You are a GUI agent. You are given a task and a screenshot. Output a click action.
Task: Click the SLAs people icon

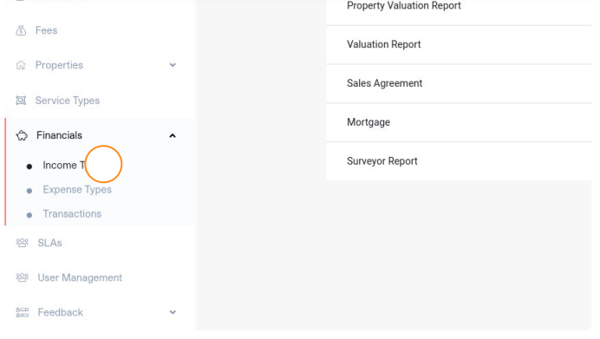pos(23,243)
